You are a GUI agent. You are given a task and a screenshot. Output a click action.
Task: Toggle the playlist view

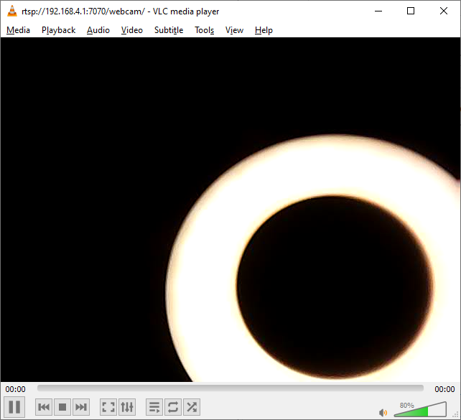click(154, 407)
